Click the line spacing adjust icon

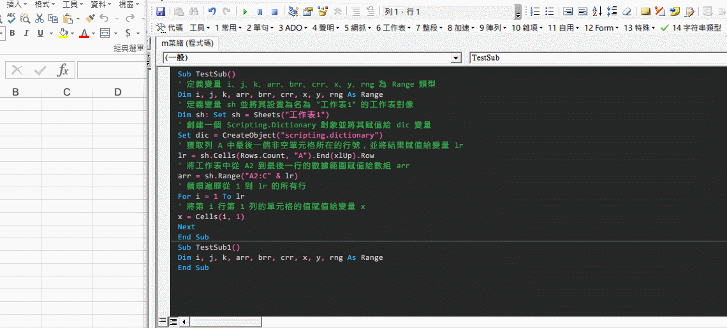click(x=612, y=11)
